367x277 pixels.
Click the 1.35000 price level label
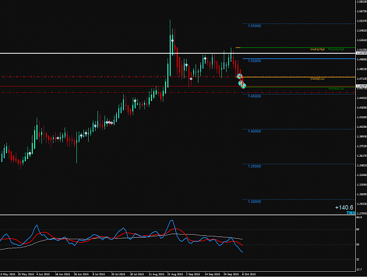254,166
